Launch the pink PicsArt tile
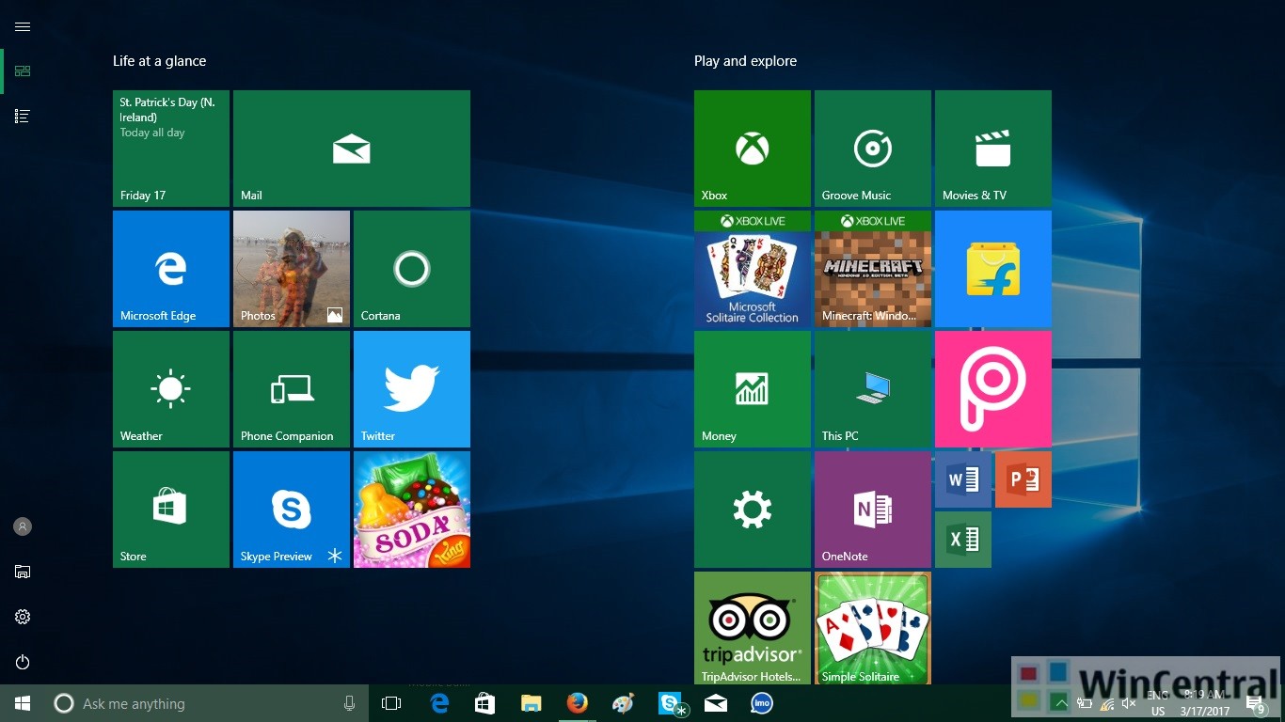The height and width of the screenshot is (722, 1285). [993, 389]
